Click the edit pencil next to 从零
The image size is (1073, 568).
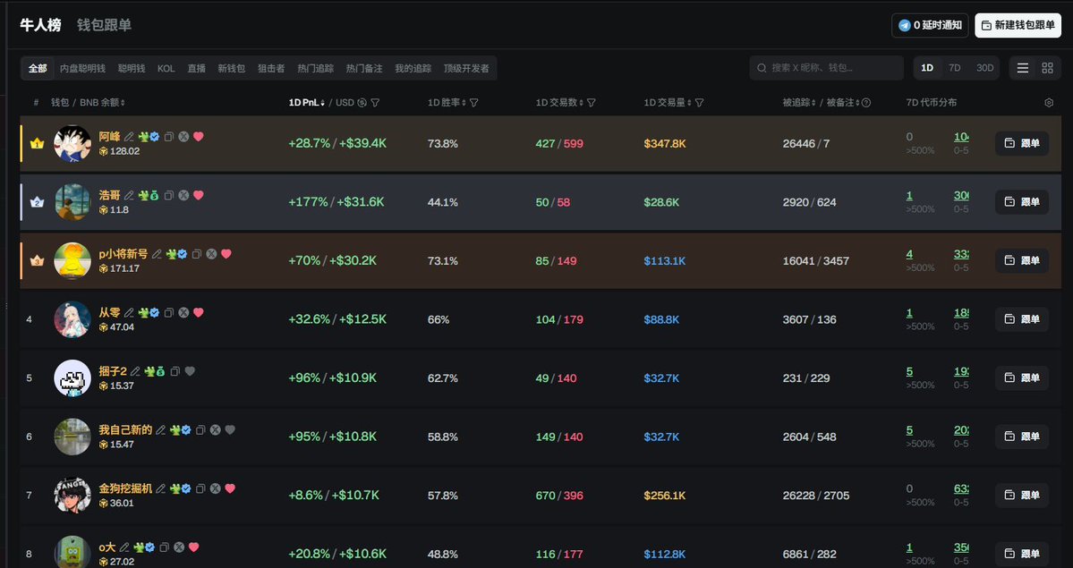[x=129, y=313]
